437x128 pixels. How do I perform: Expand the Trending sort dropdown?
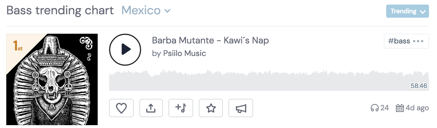[x=407, y=11]
